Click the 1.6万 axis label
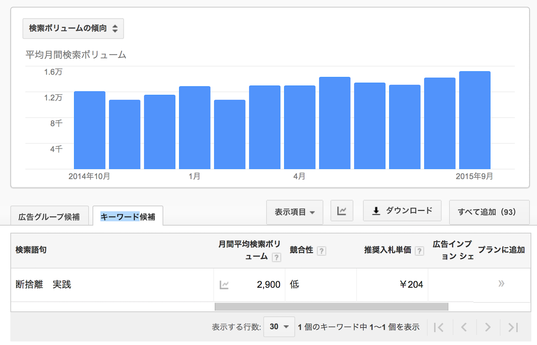This screenshot has height=345, width=537. point(53,72)
